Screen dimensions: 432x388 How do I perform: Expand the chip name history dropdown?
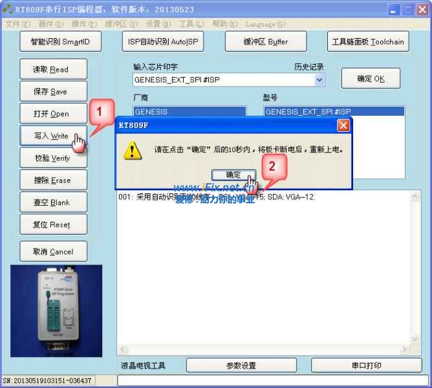pos(319,80)
